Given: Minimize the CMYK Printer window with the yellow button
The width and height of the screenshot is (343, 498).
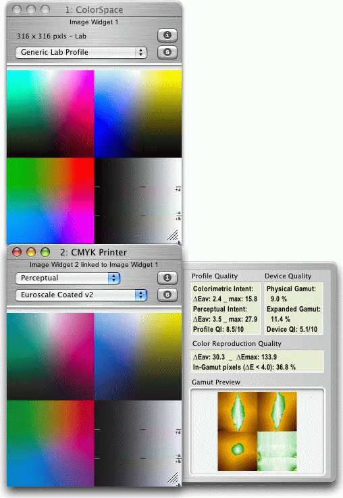Looking at the screenshot, I should [31, 252].
